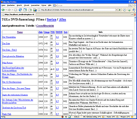Open the Extras menu

(x=44, y=5)
